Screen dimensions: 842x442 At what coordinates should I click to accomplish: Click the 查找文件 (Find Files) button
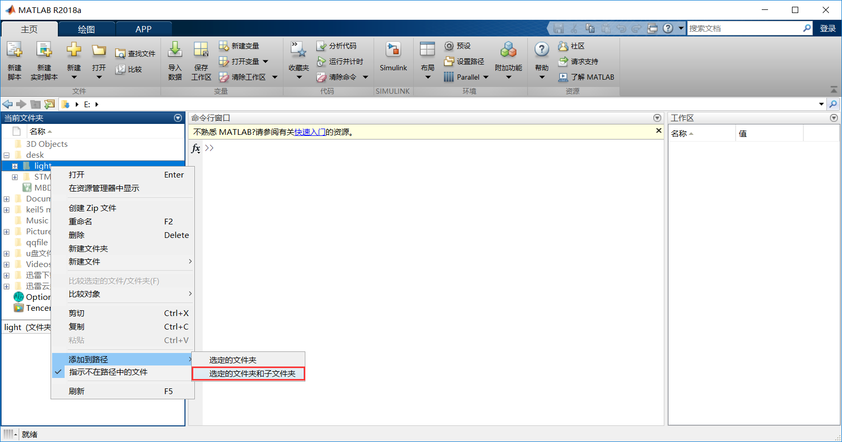(x=135, y=54)
